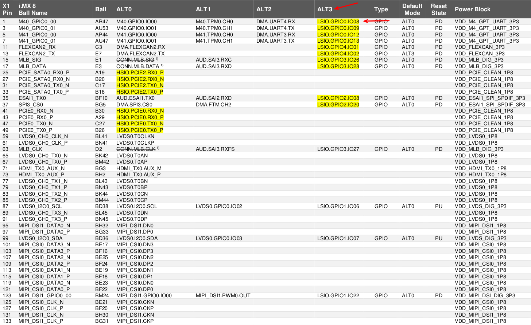The height and width of the screenshot is (325, 531).
Task: Click the DMA.UART4.RX cell
Action: pyautogui.click(x=276, y=21)
